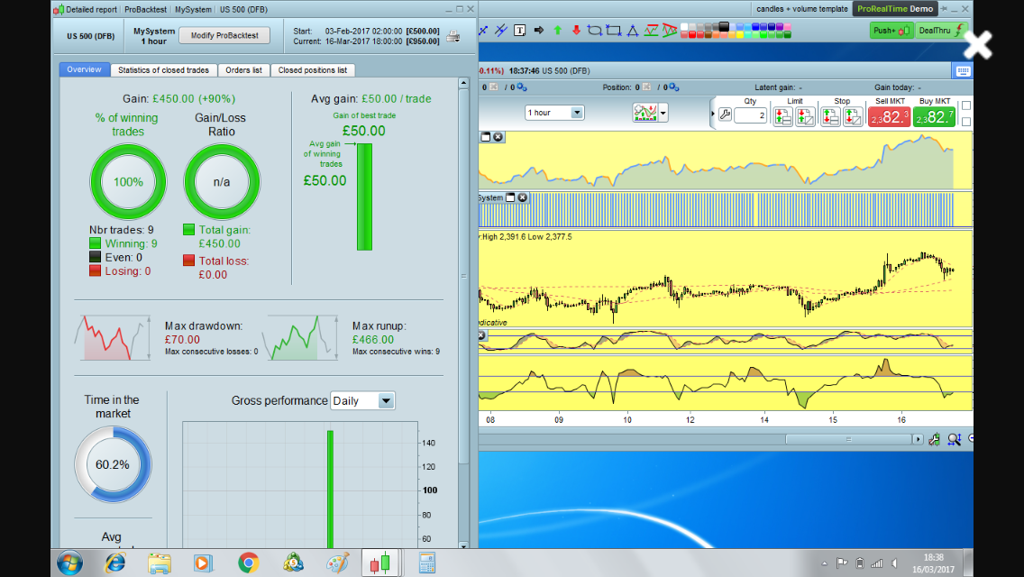The height and width of the screenshot is (577, 1024).
Task: Click the chart horizontal scrollbar thumb
Action: [x=848, y=439]
